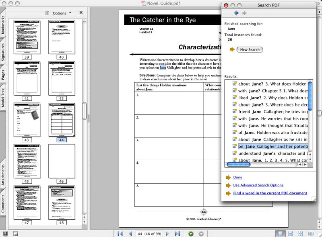Select the Facing pages layout icon
Image resolution: width=322 pixels, height=237 pixels.
pyautogui.click(x=311, y=234)
